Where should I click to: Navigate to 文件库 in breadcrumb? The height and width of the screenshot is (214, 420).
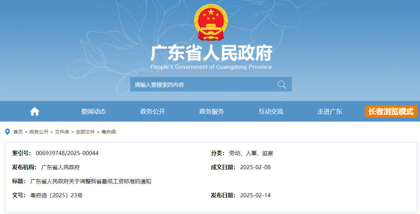click(62, 132)
